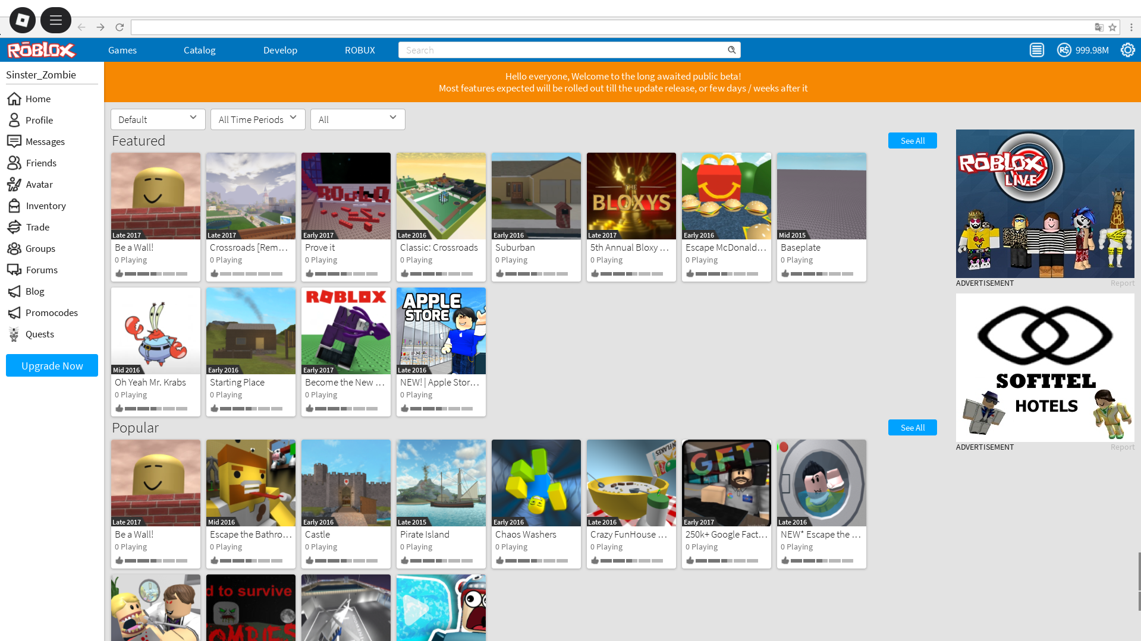The width and height of the screenshot is (1141, 641).
Task: Open the Catalog menu item
Action: click(200, 50)
